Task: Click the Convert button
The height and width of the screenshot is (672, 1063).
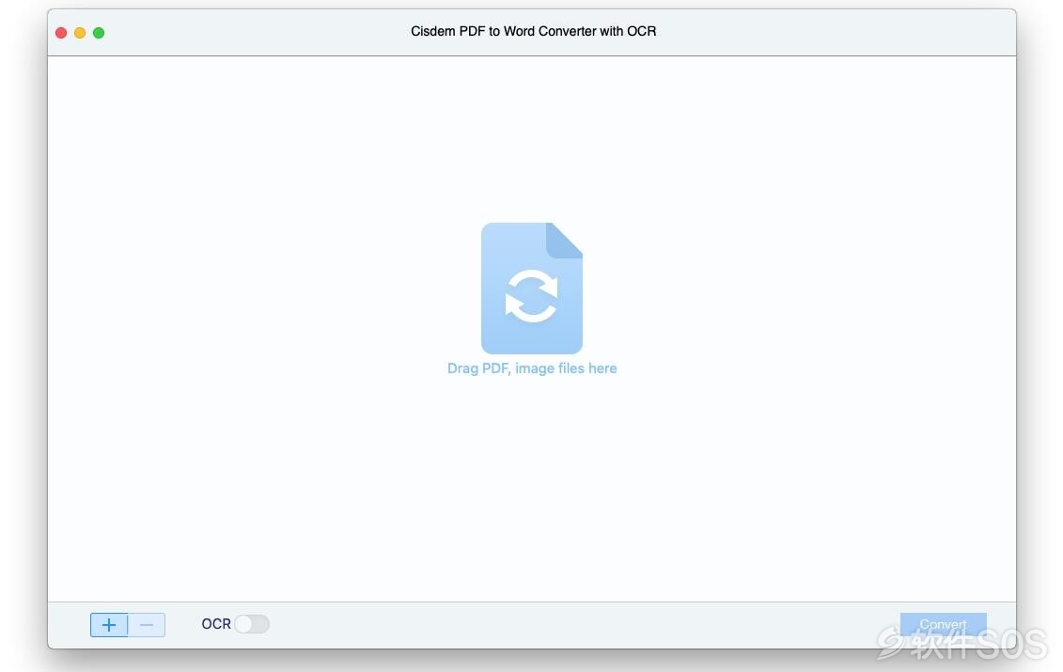Action: [943, 624]
